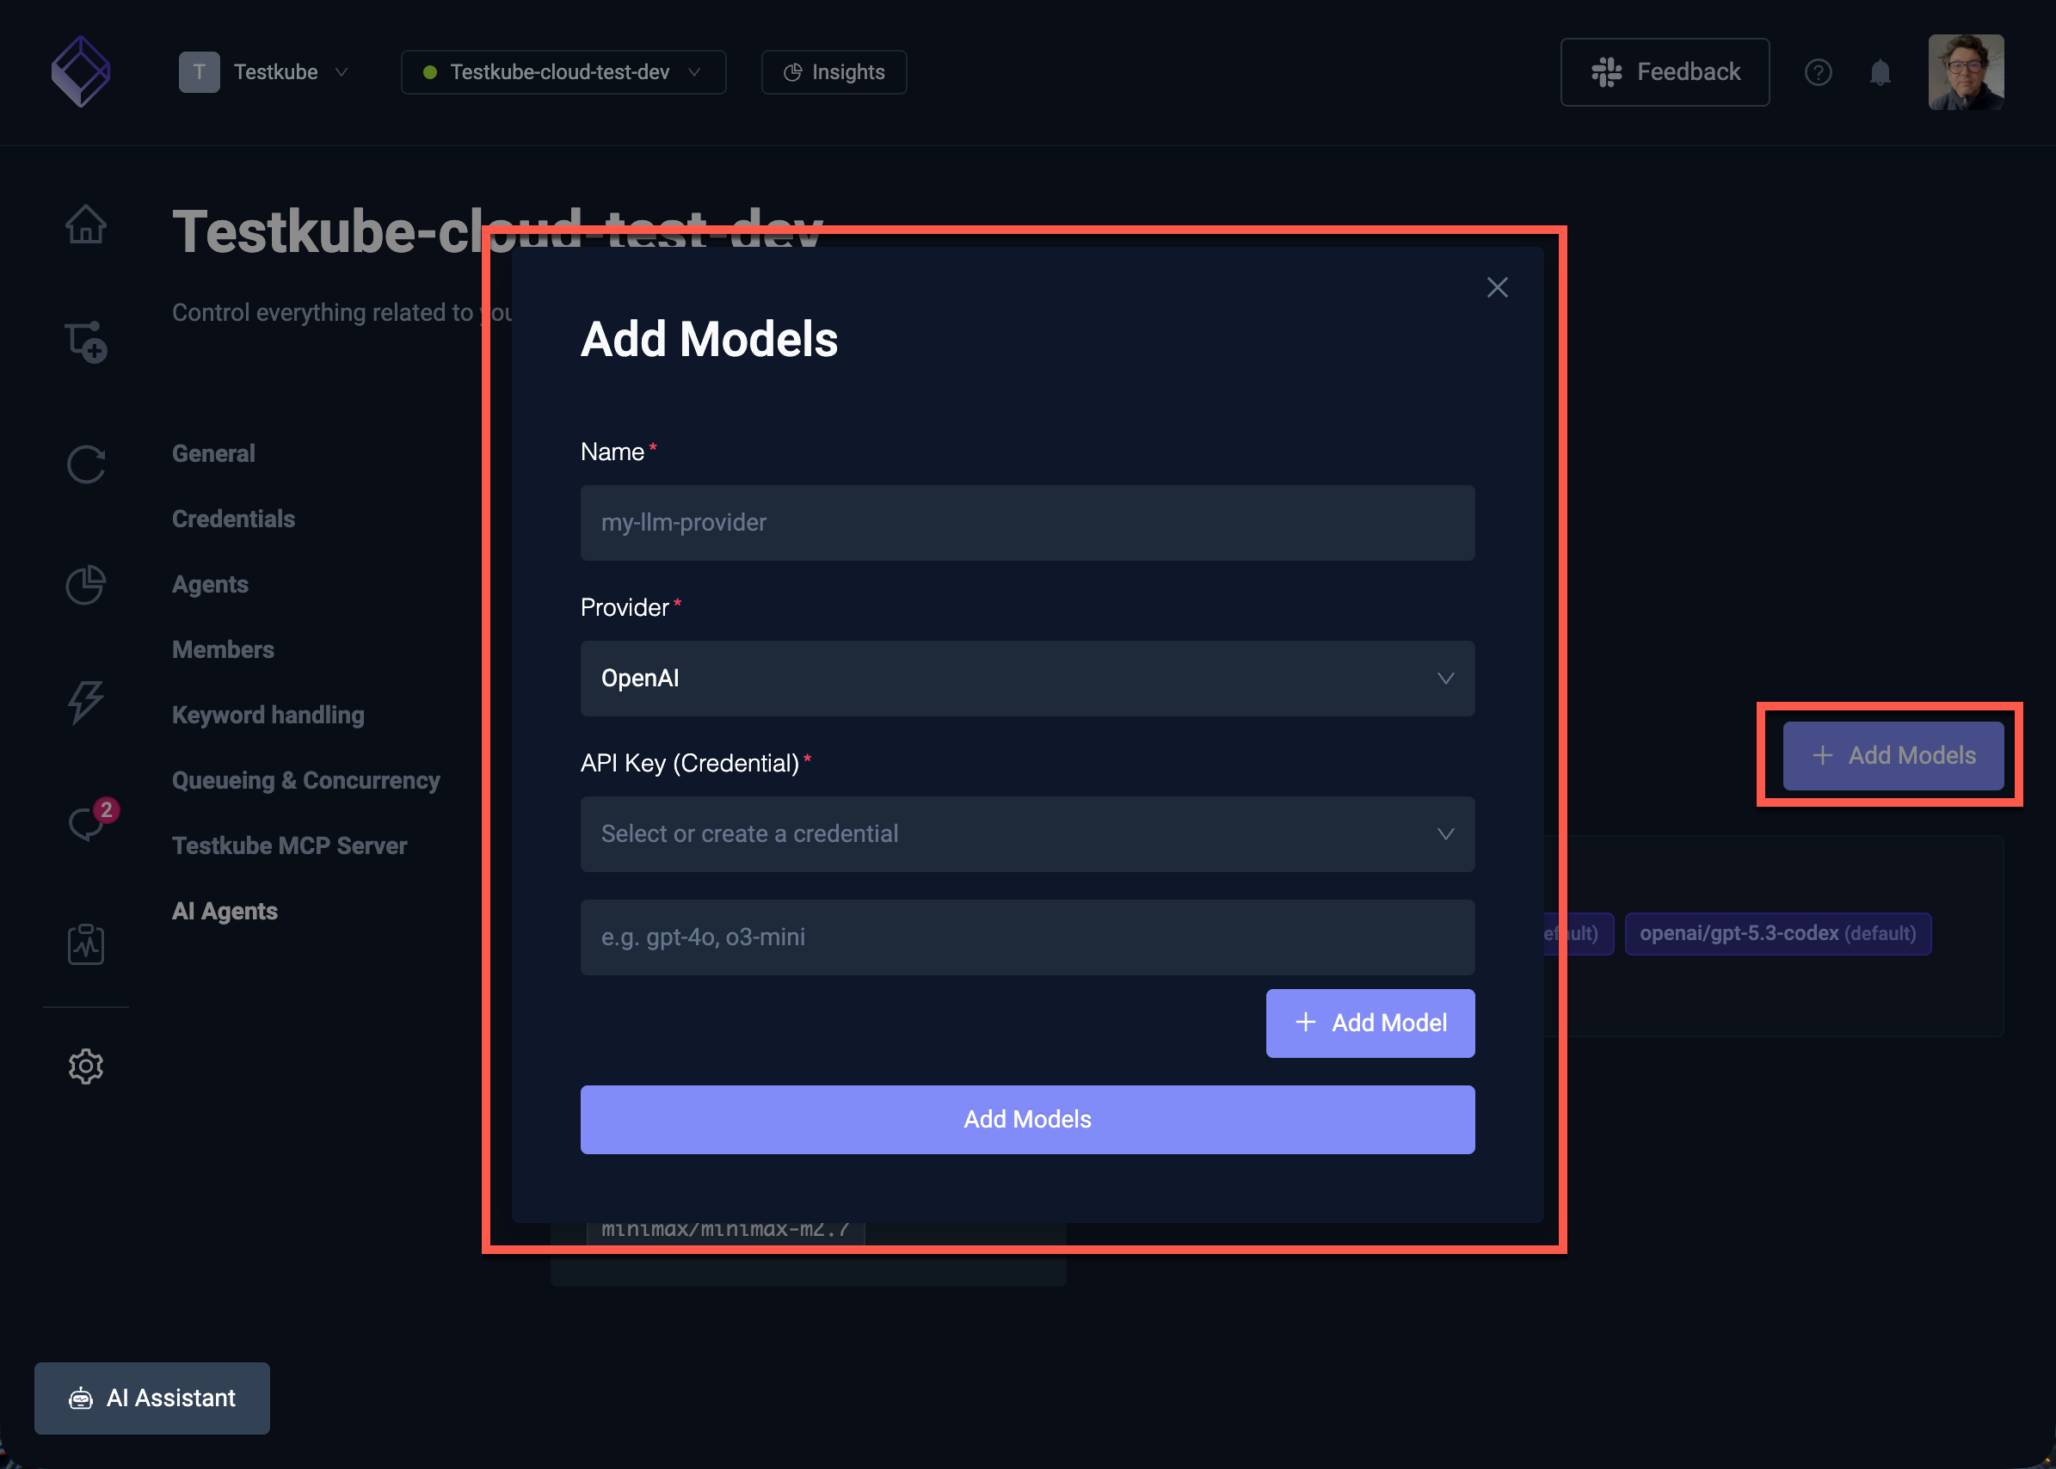Open the Provider dropdown showing OpenAI
This screenshot has height=1469, width=2056.
(x=1026, y=679)
